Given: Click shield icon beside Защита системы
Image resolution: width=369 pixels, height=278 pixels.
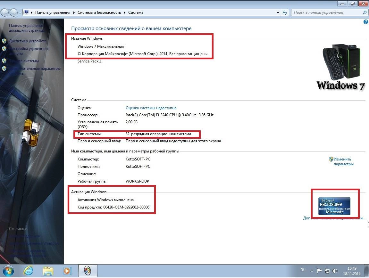Looking at the screenshot, I should [4, 61].
